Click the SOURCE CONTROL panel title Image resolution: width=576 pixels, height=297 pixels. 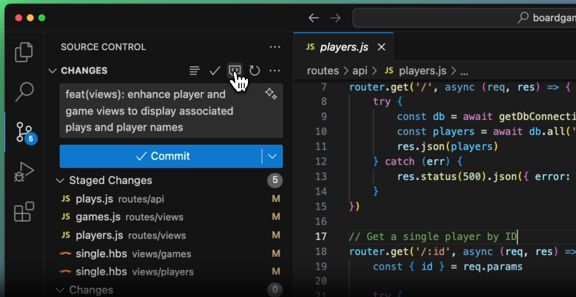point(103,47)
